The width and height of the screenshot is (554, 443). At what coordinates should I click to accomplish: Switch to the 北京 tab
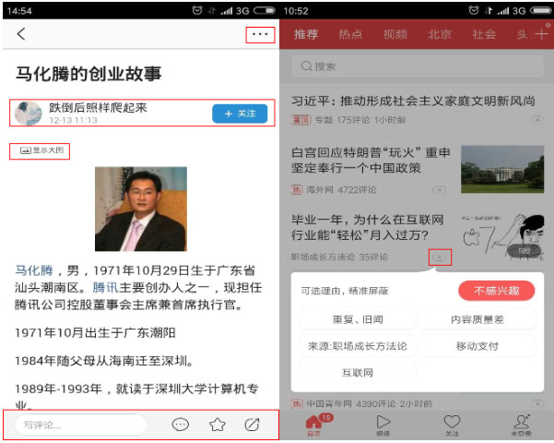[440, 35]
